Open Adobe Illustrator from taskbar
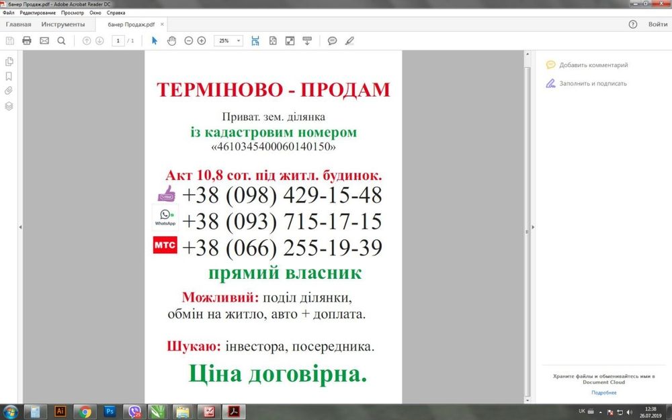672x420 pixels. tap(60, 412)
